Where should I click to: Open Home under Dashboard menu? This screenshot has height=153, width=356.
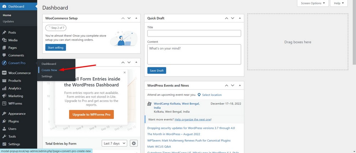[7, 15]
